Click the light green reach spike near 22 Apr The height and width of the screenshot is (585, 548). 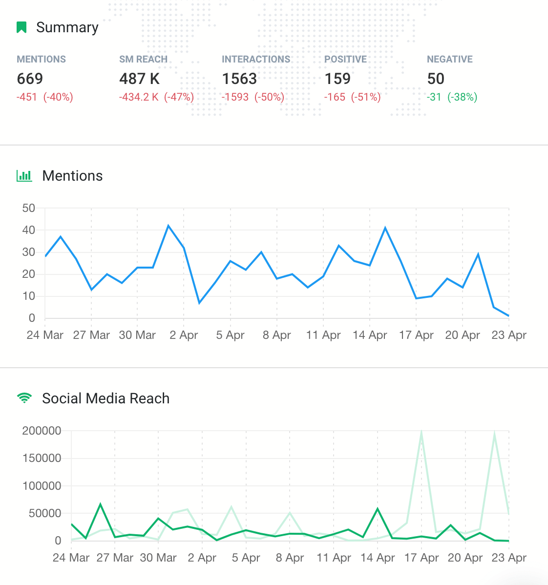(x=494, y=434)
